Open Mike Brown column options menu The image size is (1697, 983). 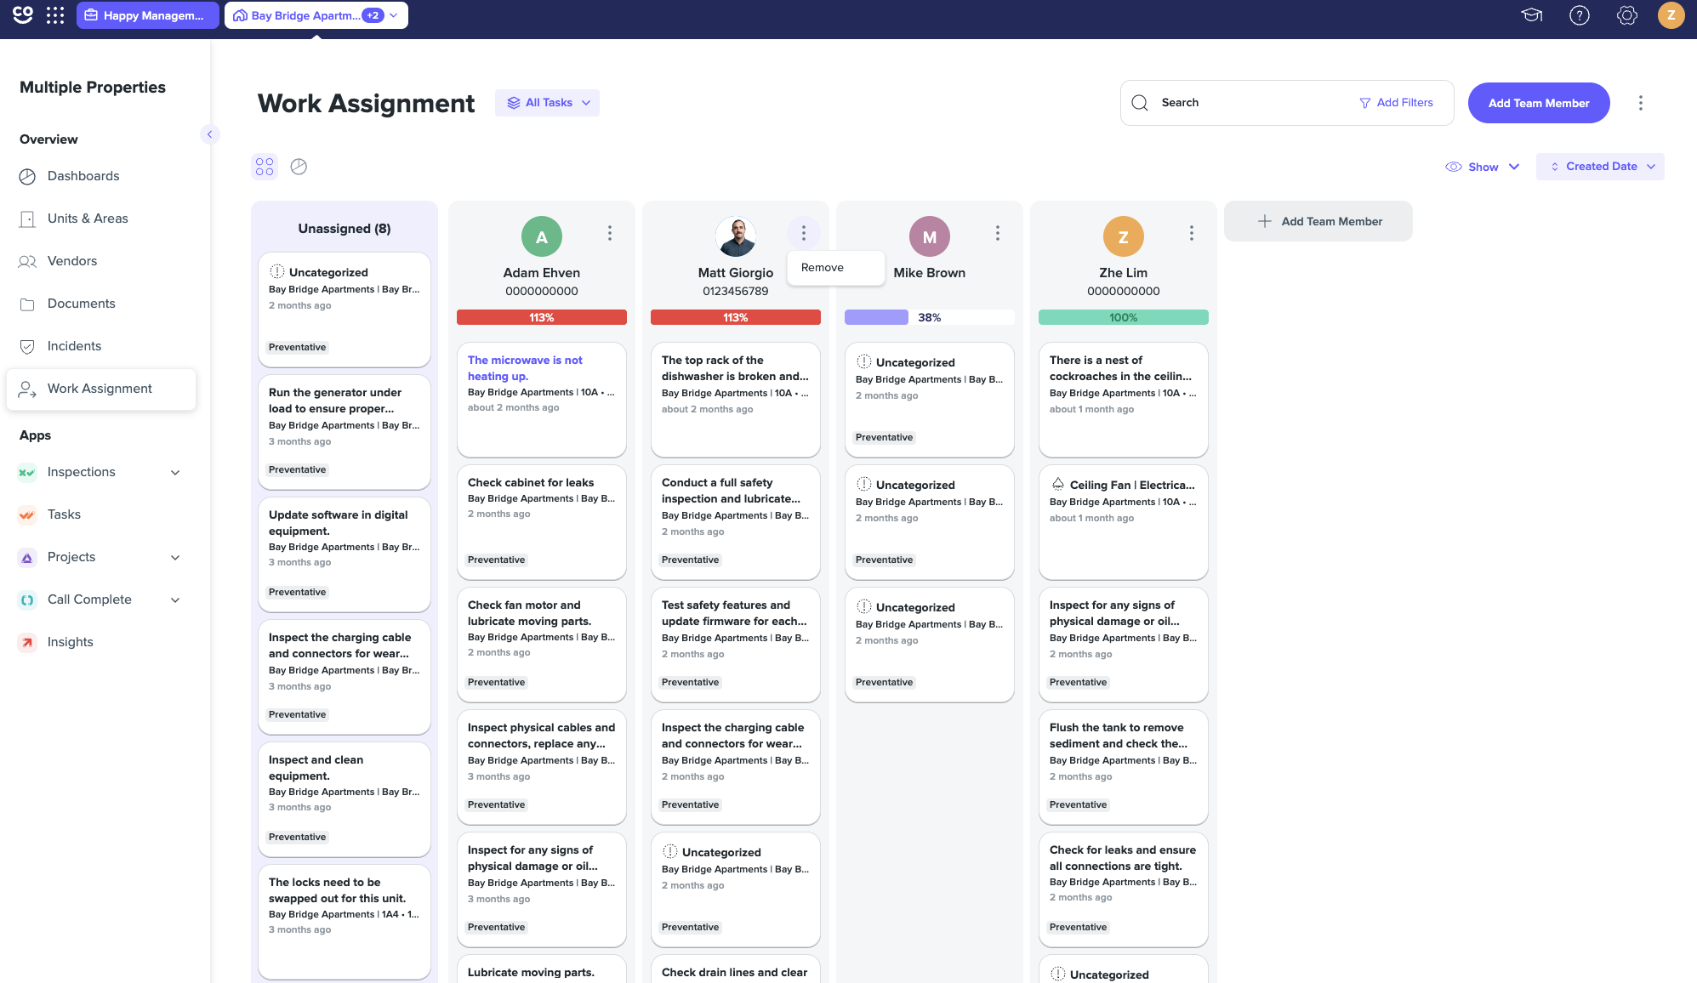pos(998,233)
